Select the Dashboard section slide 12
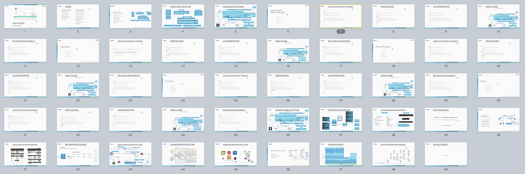Screen dimensions: 525x174 pos(78,51)
